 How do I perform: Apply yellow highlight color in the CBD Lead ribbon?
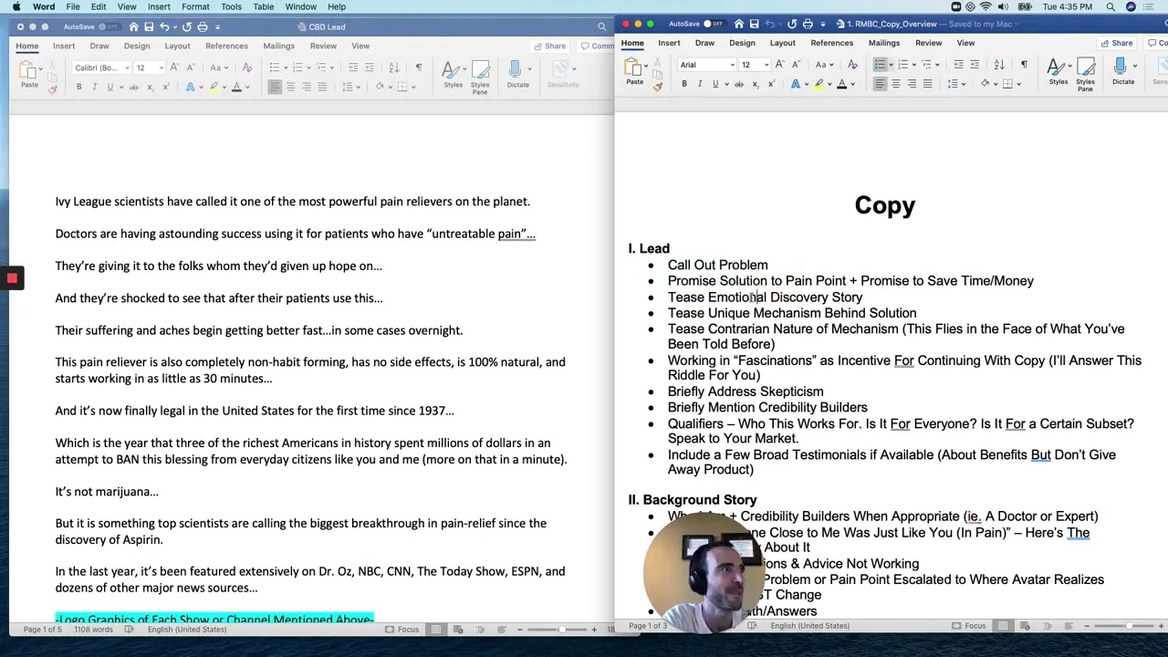[214, 87]
